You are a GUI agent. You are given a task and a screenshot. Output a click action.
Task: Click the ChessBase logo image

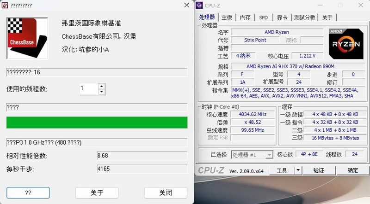[x=27, y=38]
